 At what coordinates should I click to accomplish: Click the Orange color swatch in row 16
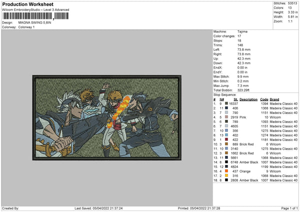click(x=226, y=171)
